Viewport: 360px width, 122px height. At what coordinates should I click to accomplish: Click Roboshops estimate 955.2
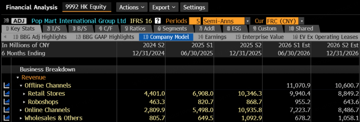tap(301, 102)
